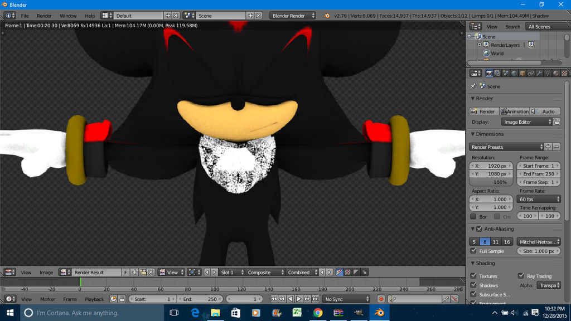Open image file with folder icon
The width and height of the screenshot is (571, 321).
(143, 272)
